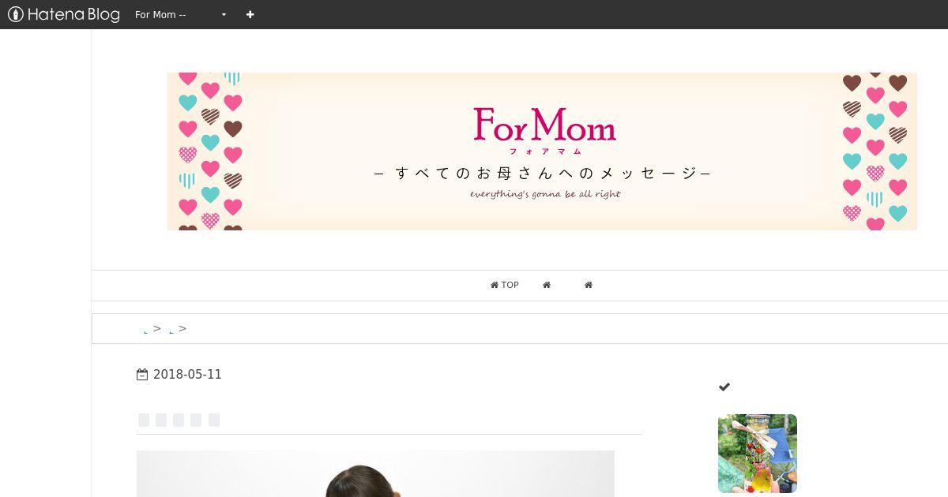Click the Hatena Blog circle logo icon
Screen dimensions: 948x497
pyautogui.click(x=15, y=14)
